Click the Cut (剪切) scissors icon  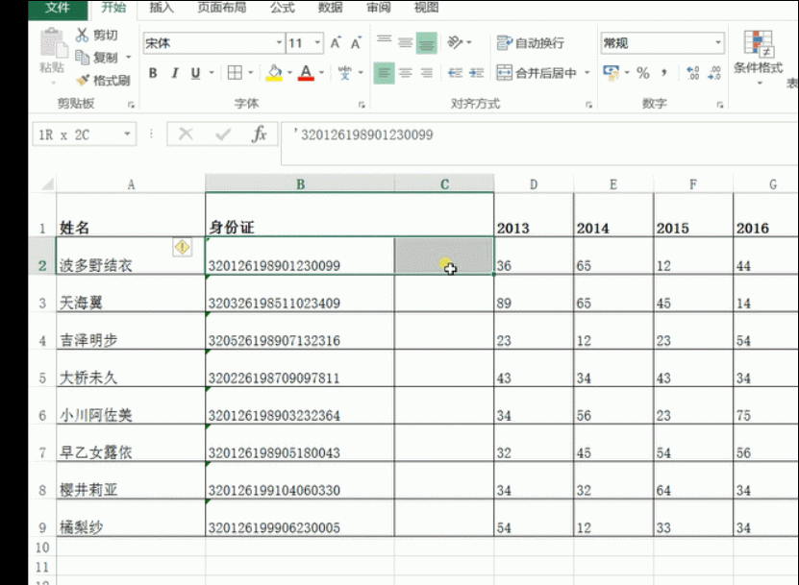tap(83, 36)
